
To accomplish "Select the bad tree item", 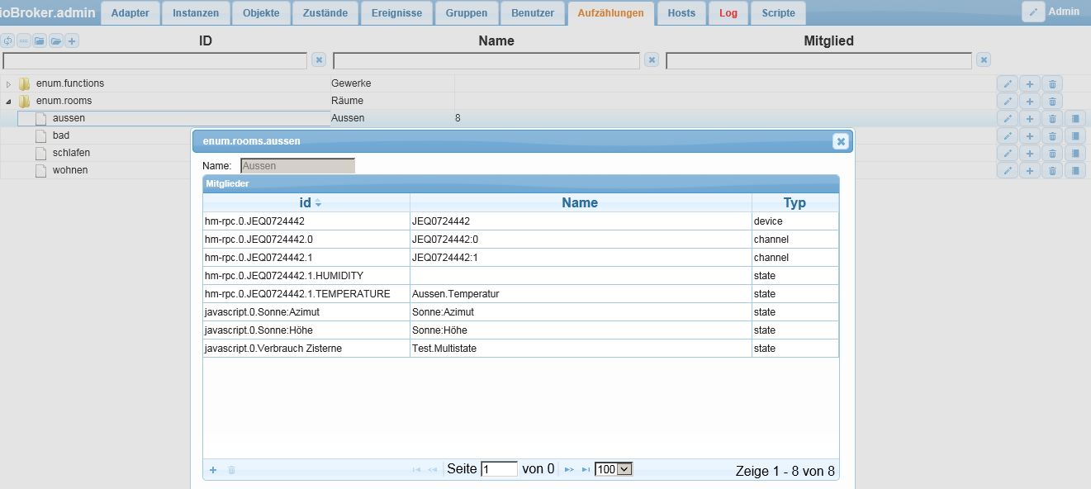I will tap(61, 135).
